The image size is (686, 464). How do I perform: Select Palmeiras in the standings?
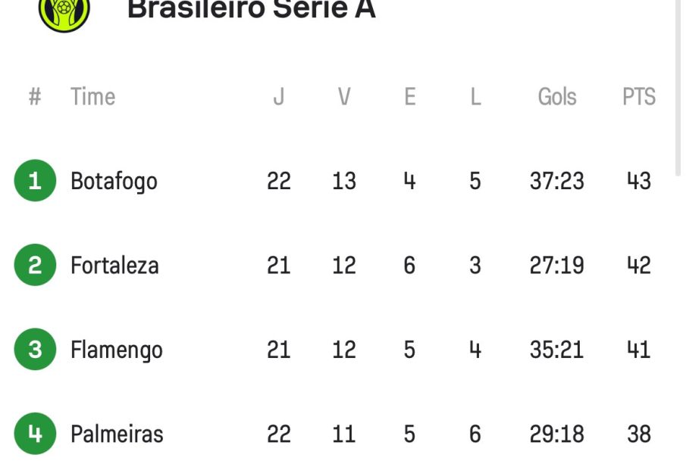point(117,434)
